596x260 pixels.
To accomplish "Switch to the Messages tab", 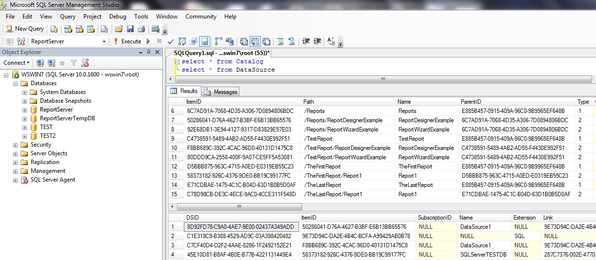I will pos(220,92).
